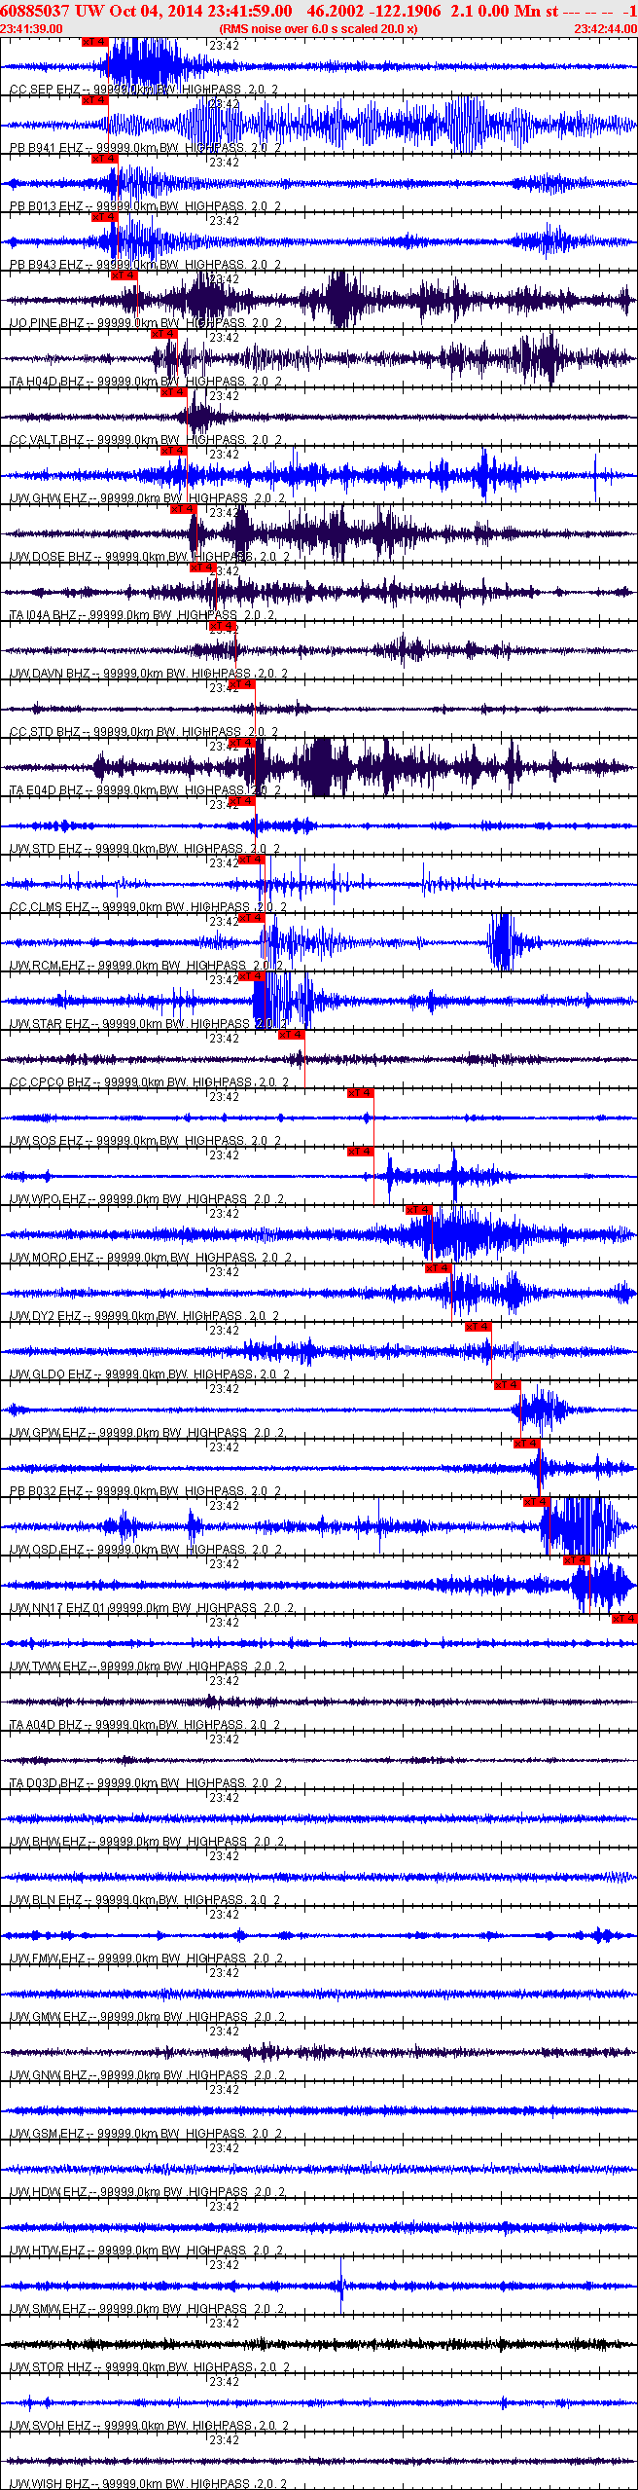The image size is (638, 2490).
Task: Click the RMS noise scaling note
Action: tap(318, 29)
